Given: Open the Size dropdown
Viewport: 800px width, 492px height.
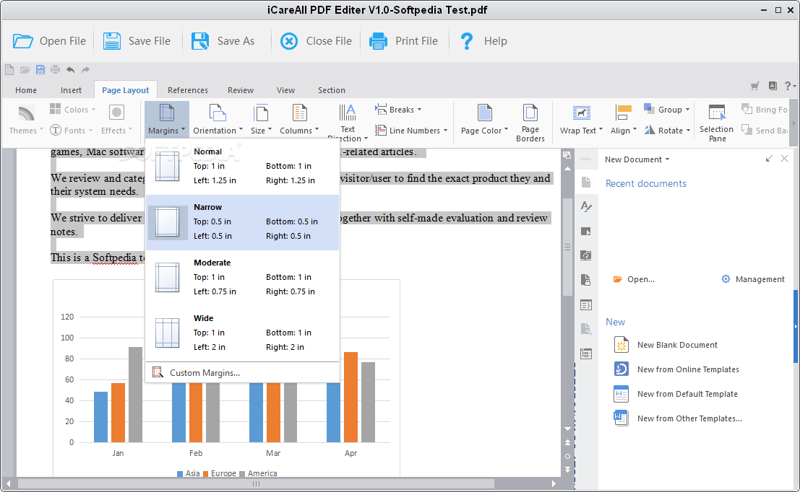Looking at the screenshot, I should click(x=261, y=131).
